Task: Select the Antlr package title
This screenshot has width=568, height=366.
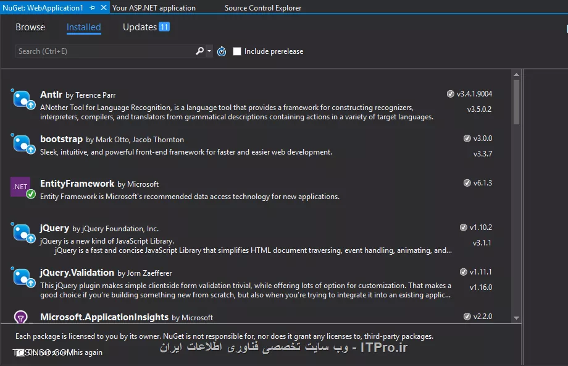Action: 51,95
